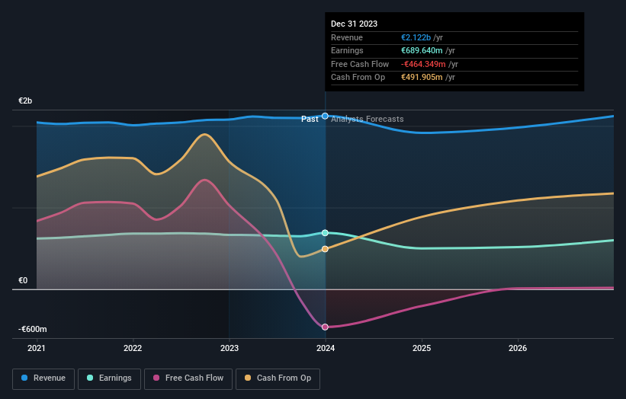626x399 pixels.
Task: Click the €689.640m earnings value
Action: coord(422,50)
